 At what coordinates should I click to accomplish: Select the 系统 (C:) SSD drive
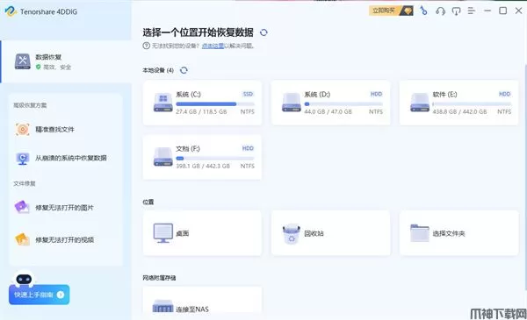(202, 103)
